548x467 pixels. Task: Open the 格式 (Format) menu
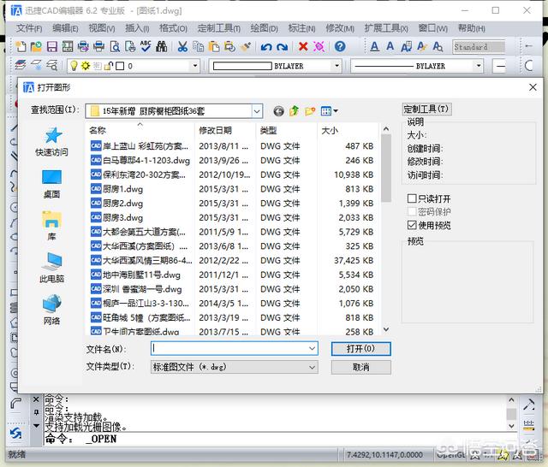(x=173, y=27)
